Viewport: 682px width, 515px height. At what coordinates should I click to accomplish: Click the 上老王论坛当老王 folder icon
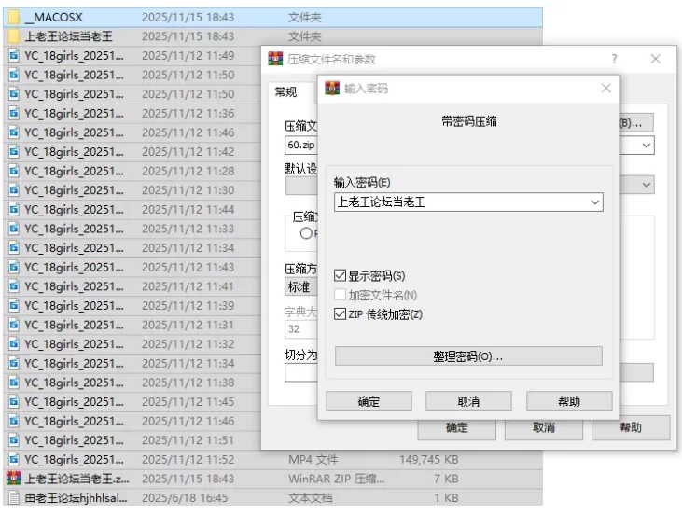click(x=14, y=36)
